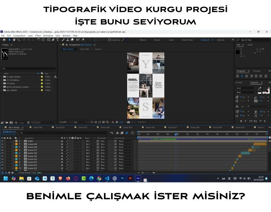Enable frame blending icon in timeline
Image resolution: width=271 pixels, height=212 pixels.
[x=122, y=133]
